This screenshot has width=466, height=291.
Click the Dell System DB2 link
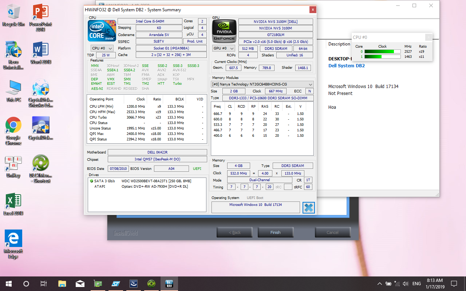(x=346, y=66)
